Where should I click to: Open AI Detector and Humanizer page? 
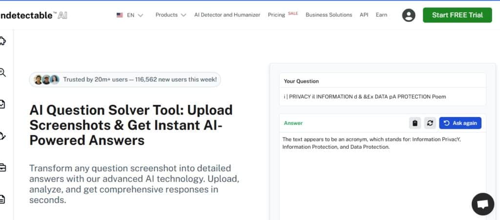227,15
